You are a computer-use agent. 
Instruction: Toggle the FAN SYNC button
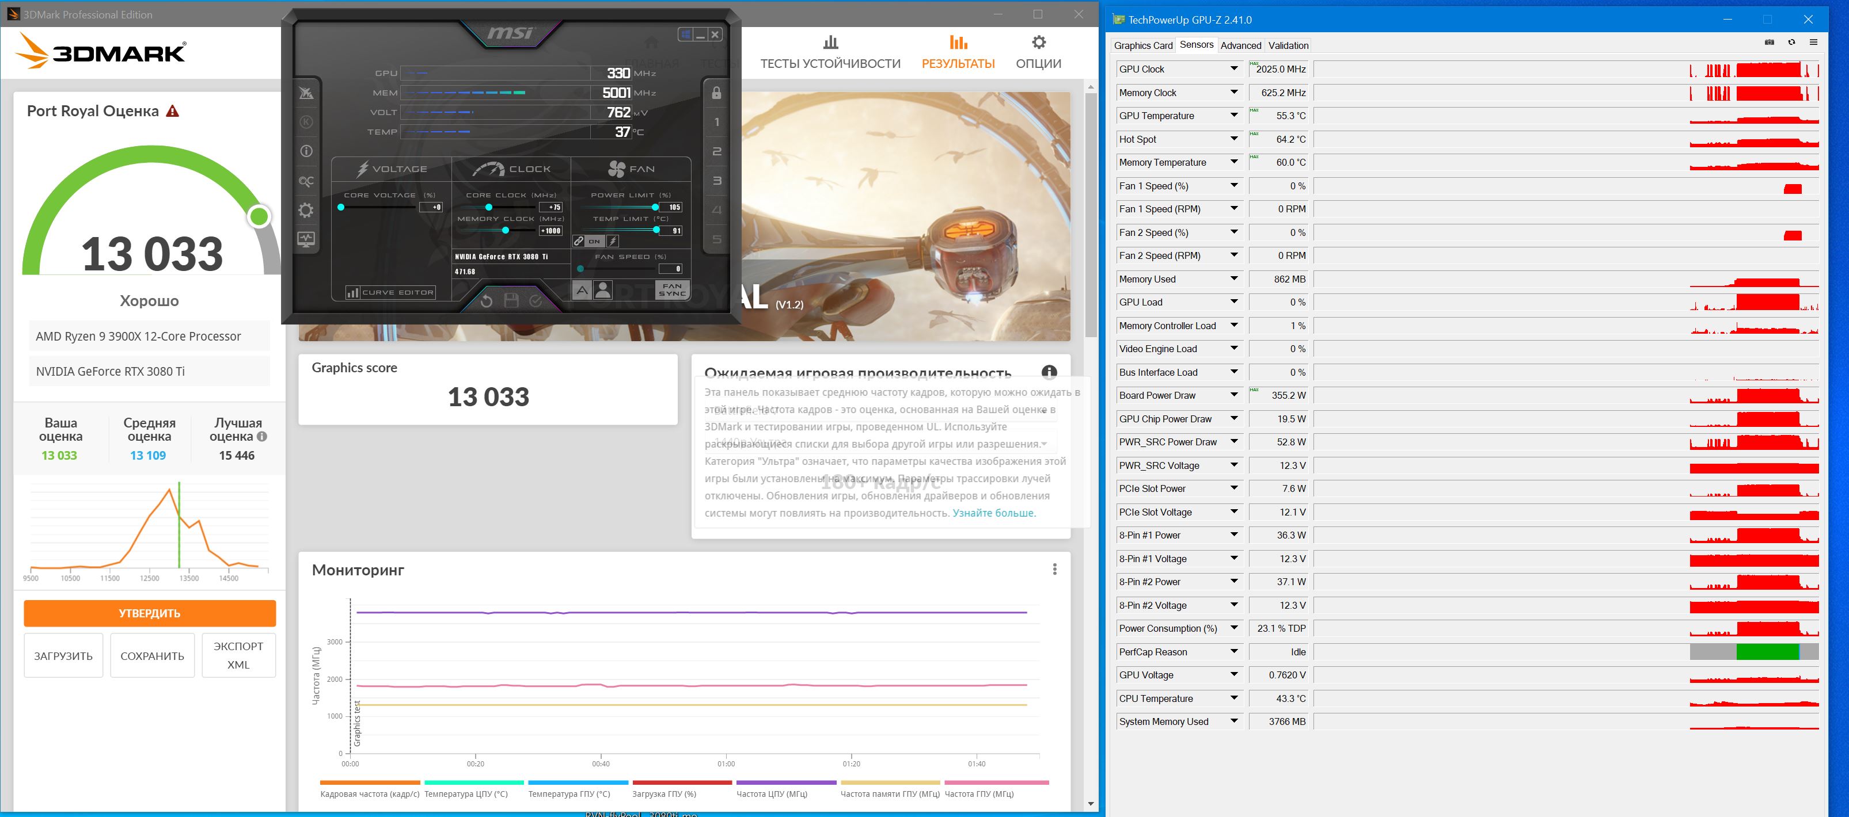pyautogui.click(x=672, y=290)
